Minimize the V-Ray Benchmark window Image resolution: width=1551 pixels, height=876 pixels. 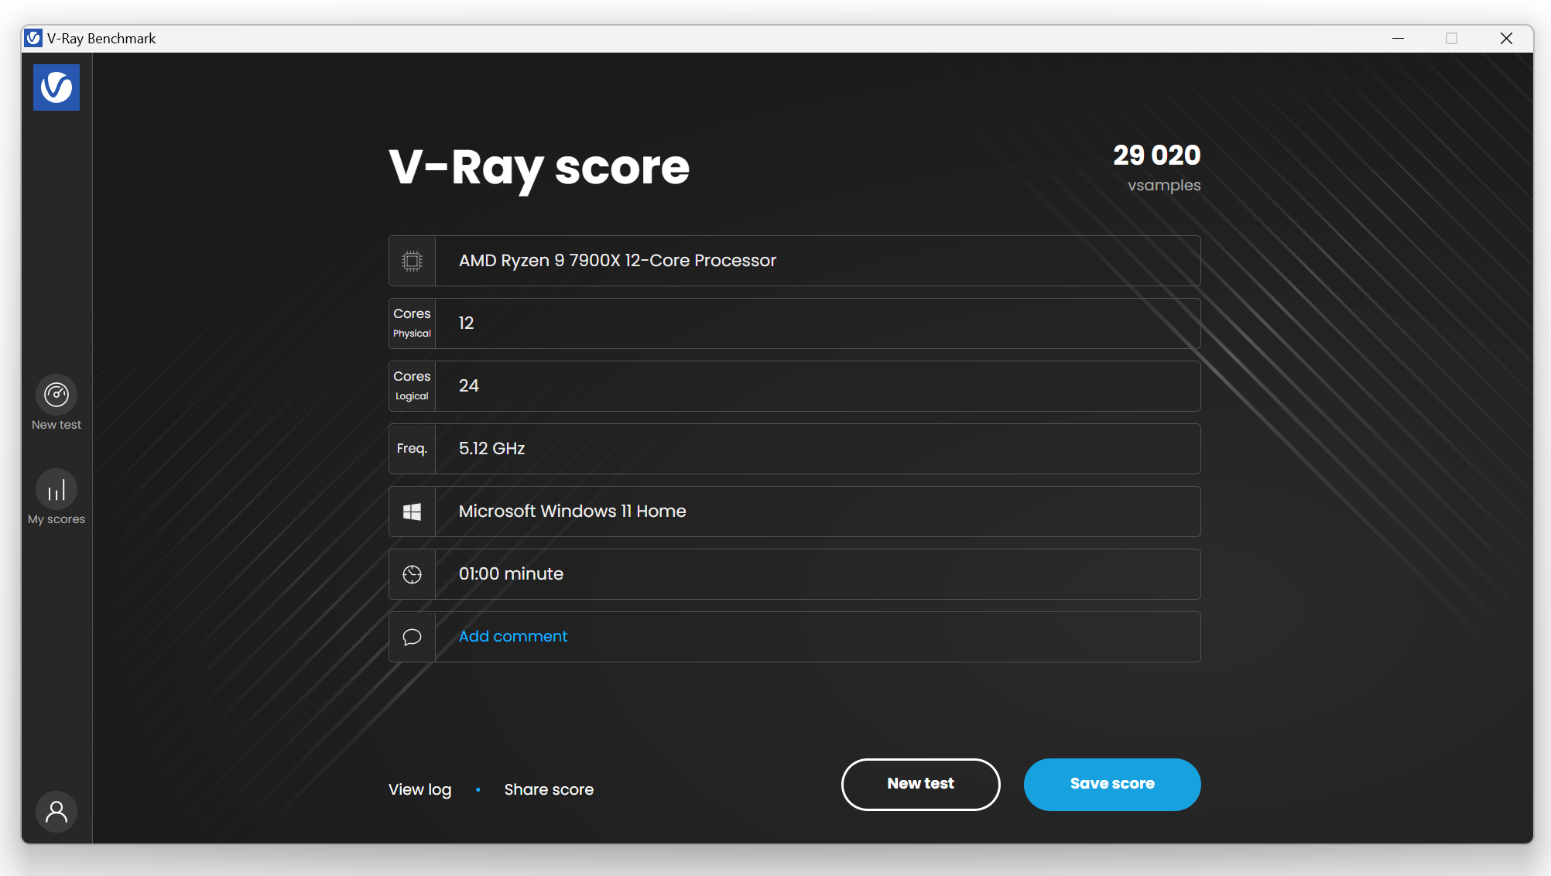(1398, 38)
